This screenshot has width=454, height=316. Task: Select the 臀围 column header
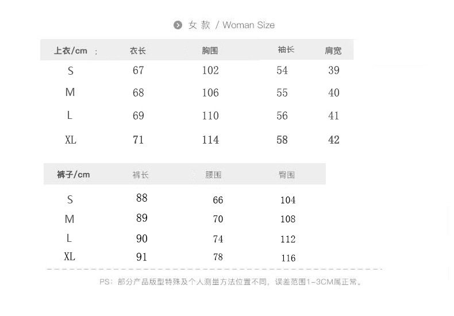pos(286,175)
